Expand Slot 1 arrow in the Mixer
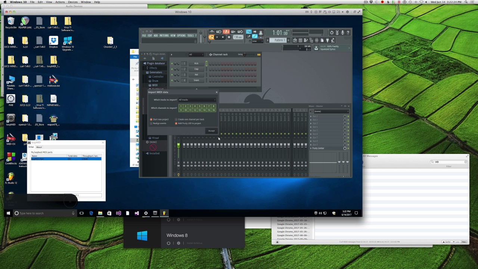This screenshot has height=269, width=478. click(311, 116)
